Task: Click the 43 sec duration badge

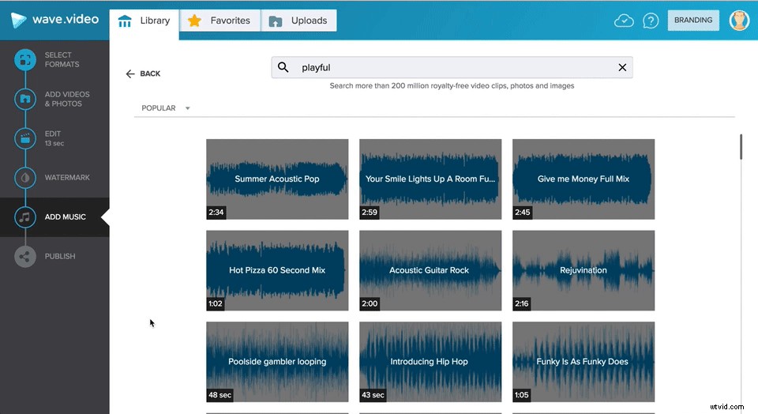Action: [373, 395]
